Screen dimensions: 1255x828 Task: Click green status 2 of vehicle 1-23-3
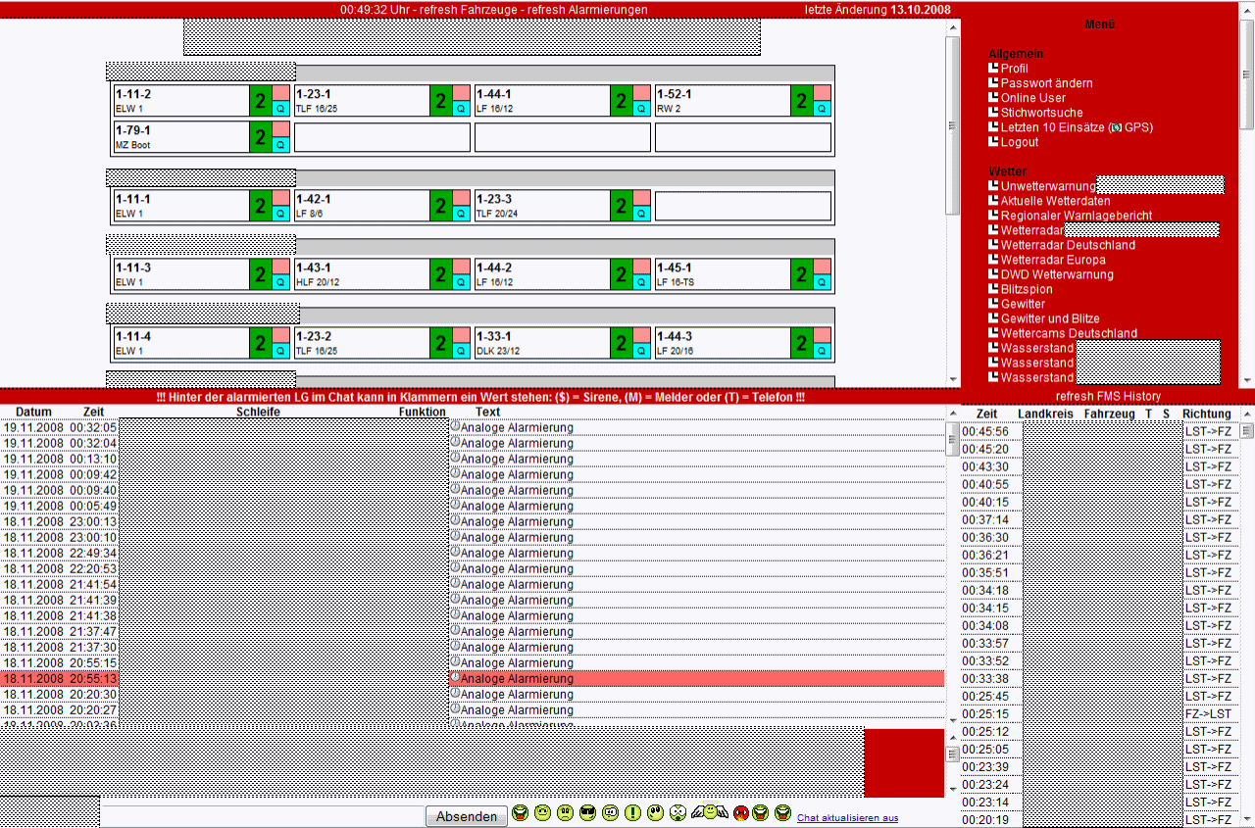click(621, 206)
